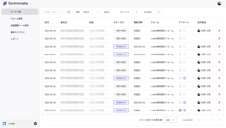Open rows-per-page dropdown showing 100
The width and height of the screenshot is (226, 128).
coord(170,120)
